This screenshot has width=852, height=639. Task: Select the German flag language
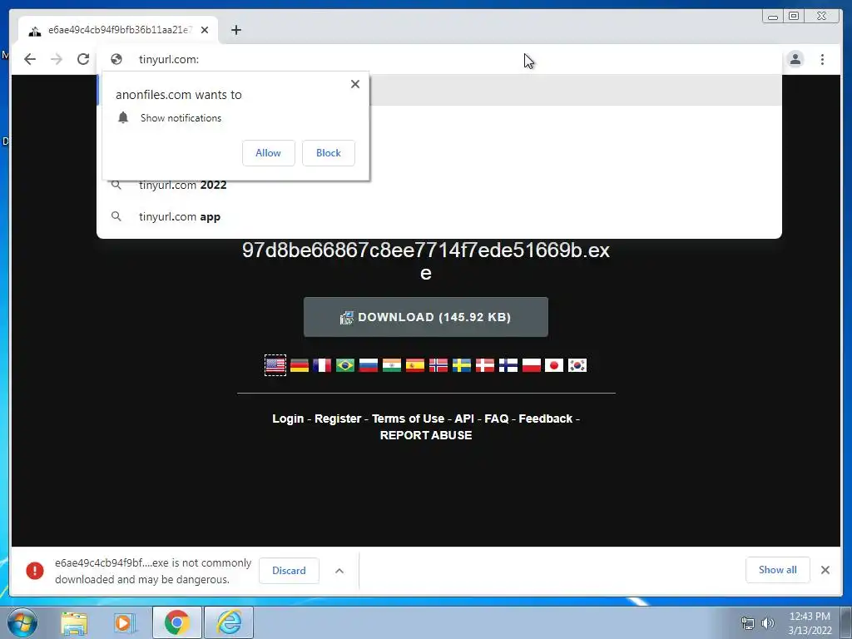pyautogui.click(x=300, y=365)
